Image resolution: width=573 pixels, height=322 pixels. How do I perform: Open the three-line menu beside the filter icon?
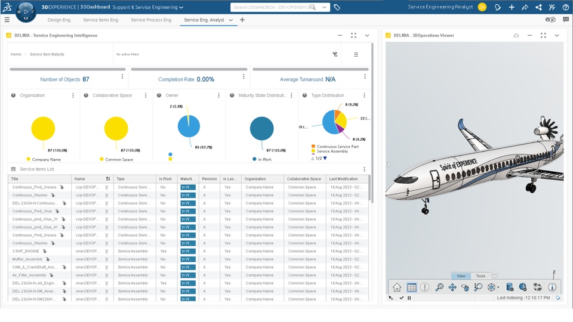(x=356, y=54)
